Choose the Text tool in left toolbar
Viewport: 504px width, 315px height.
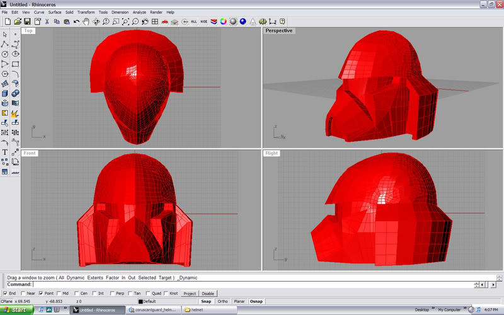(5, 152)
